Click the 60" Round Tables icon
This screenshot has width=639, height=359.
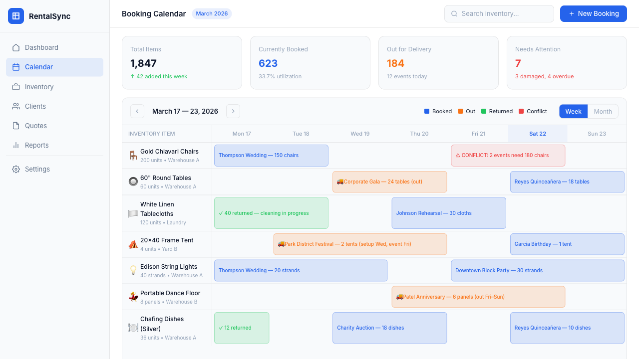[133, 182]
